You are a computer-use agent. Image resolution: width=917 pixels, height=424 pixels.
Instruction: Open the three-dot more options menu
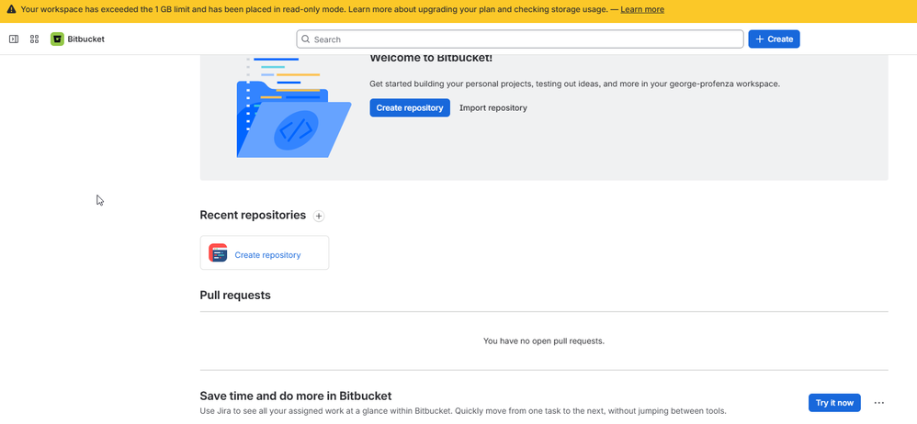click(x=879, y=402)
